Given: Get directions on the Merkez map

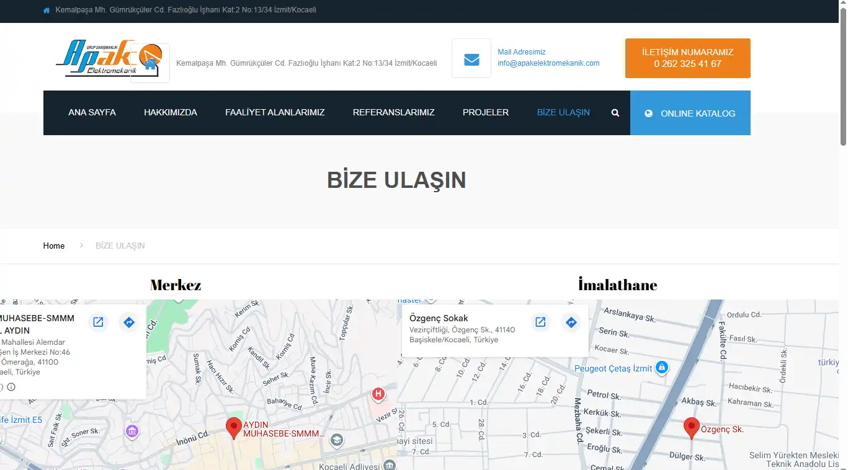Looking at the screenshot, I should (128, 322).
